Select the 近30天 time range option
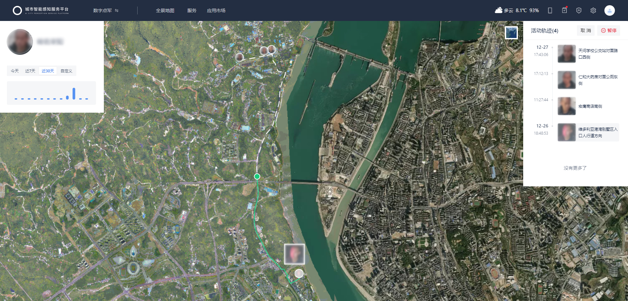 48,71
